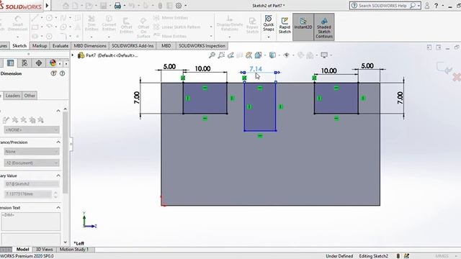
Task: Click the Display/Delete Relations tool
Action: (230, 24)
